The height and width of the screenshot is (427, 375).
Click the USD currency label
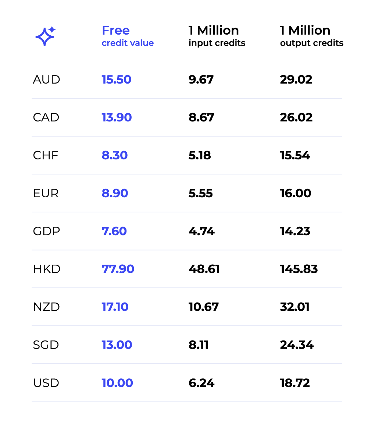pos(46,383)
